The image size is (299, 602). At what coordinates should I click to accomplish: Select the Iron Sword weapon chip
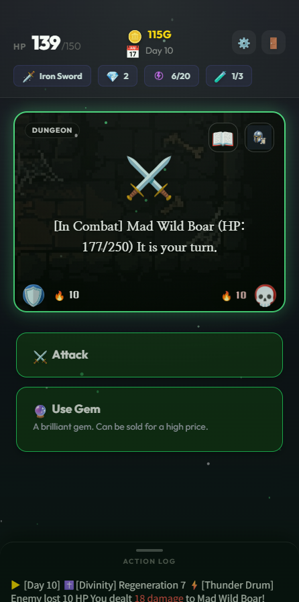click(x=52, y=76)
